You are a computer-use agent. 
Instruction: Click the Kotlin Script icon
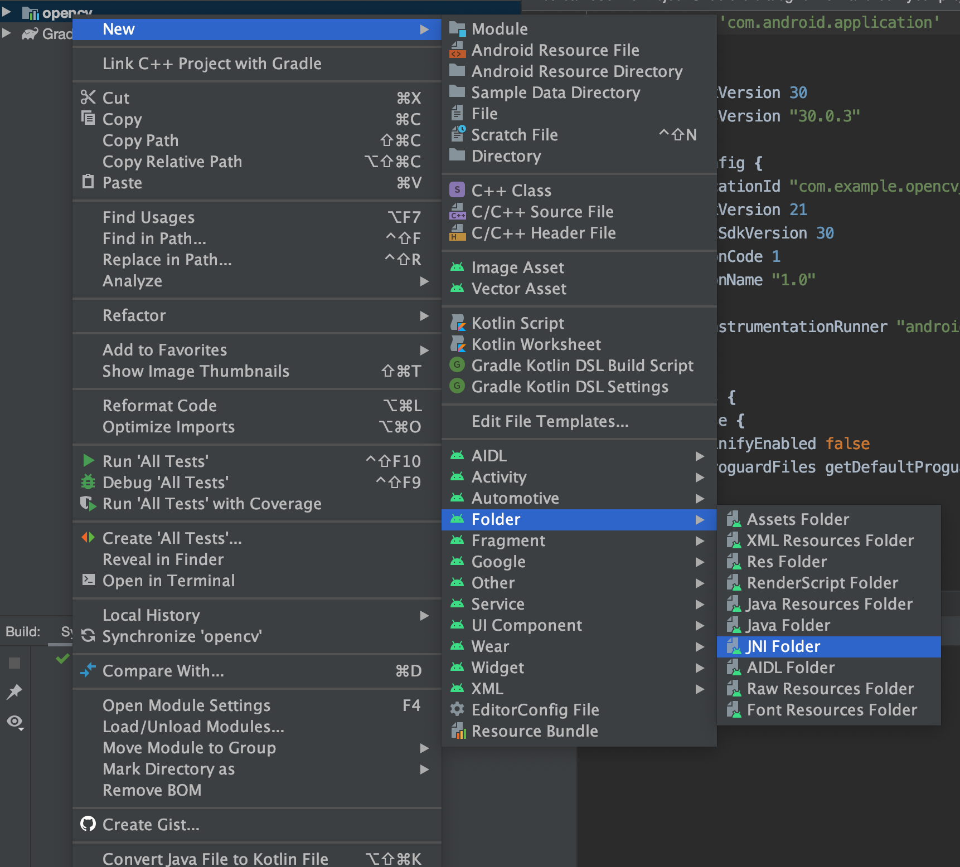[x=457, y=323]
